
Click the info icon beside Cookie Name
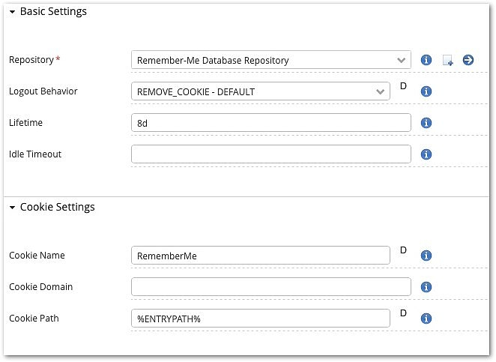coord(426,256)
